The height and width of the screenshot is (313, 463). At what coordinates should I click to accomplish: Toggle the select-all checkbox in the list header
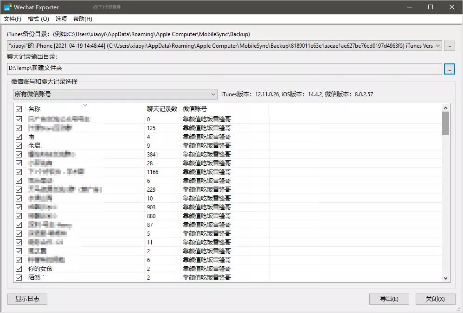19,109
